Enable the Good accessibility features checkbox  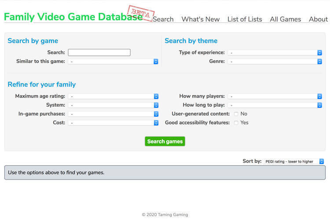(x=236, y=123)
